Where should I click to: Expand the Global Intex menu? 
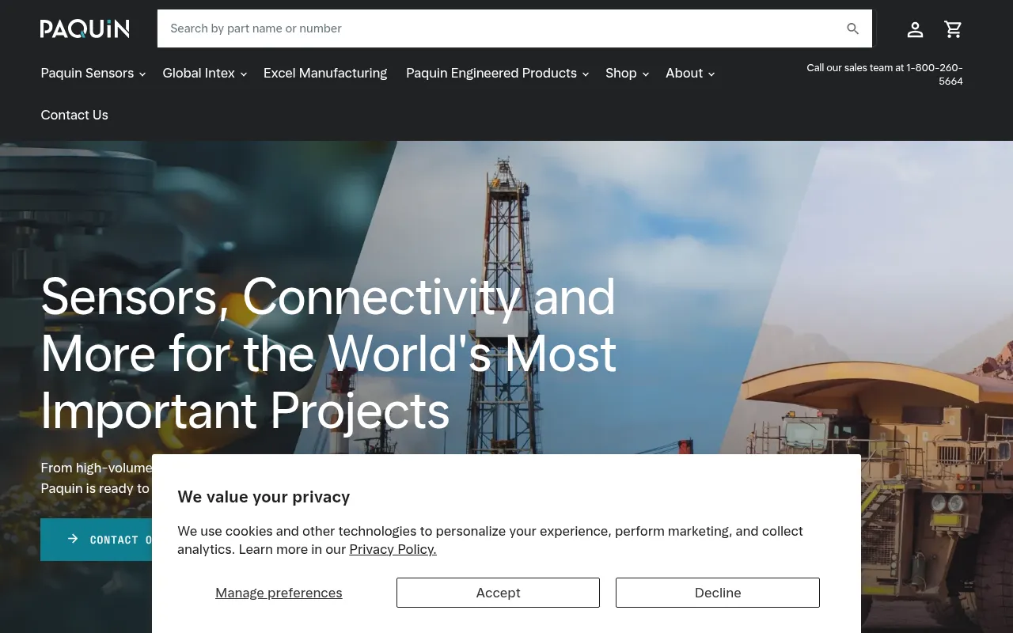(204, 73)
